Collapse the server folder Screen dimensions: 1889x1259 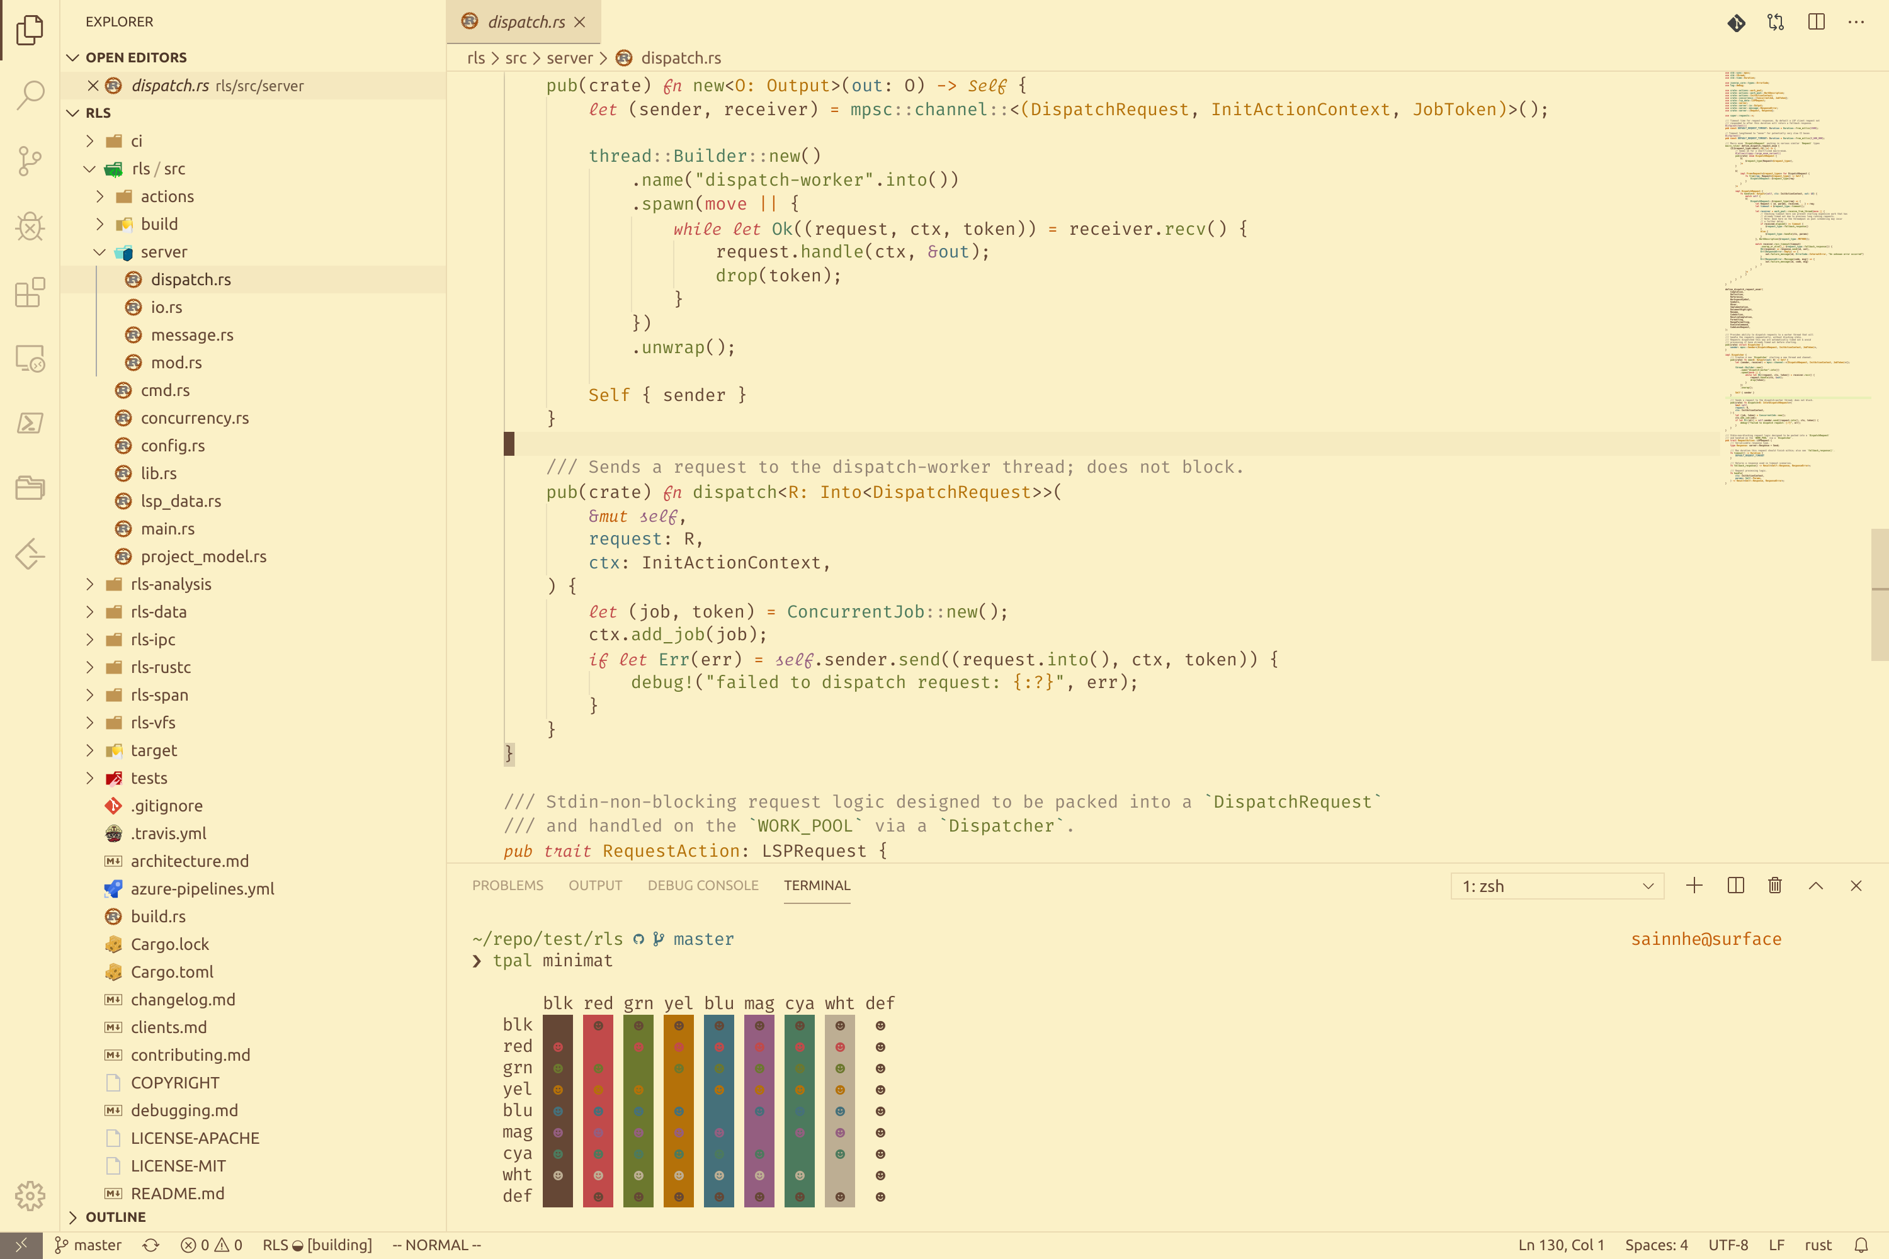99,251
